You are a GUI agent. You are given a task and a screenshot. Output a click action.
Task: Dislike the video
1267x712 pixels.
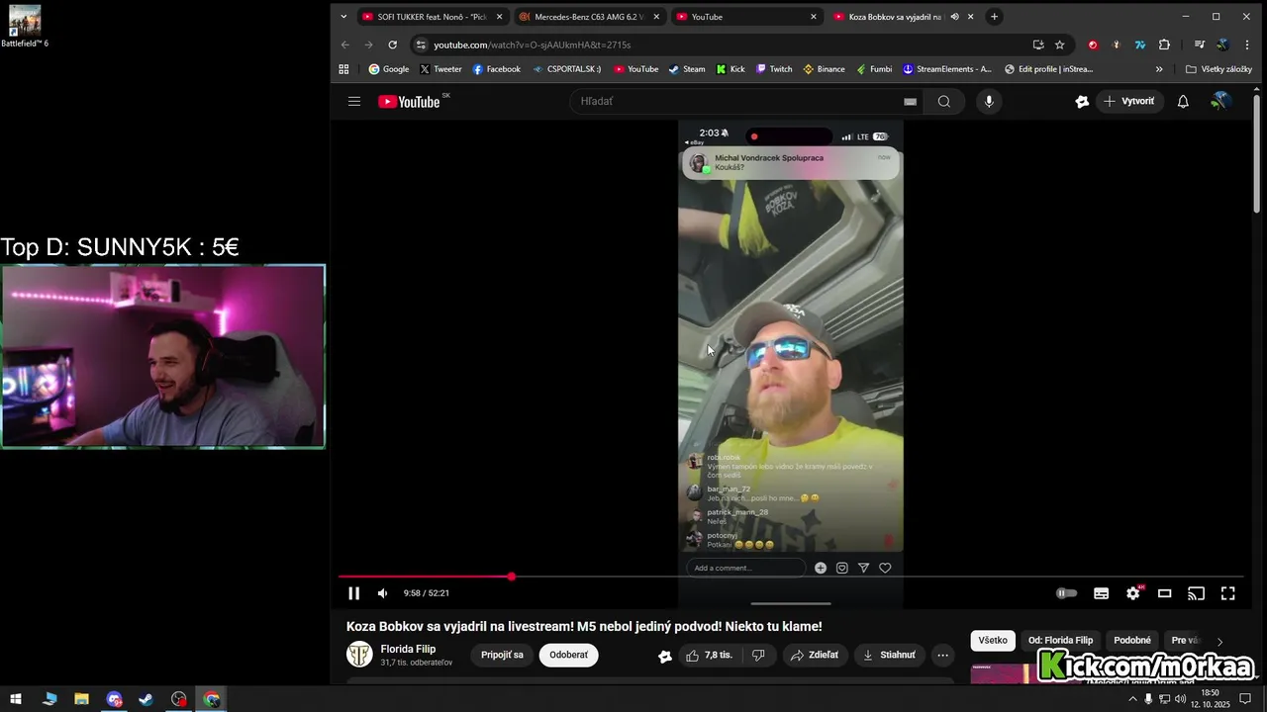(x=758, y=655)
